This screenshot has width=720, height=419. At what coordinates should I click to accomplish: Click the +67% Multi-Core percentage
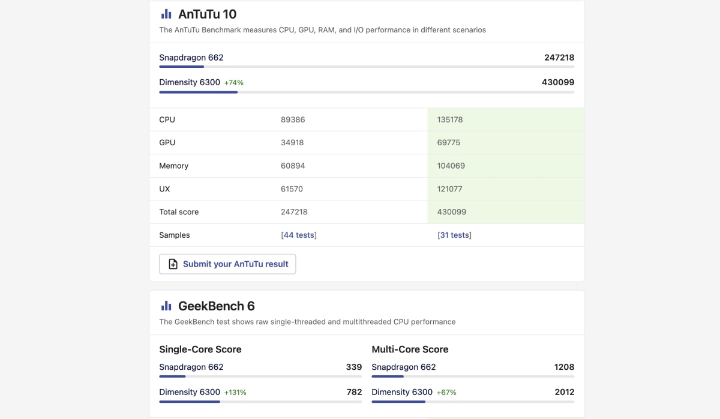[x=446, y=393]
